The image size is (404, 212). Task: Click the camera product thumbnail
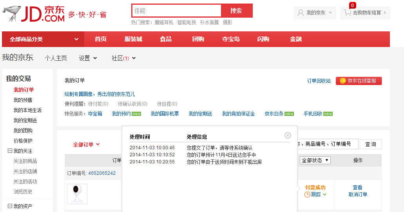pos(77,194)
